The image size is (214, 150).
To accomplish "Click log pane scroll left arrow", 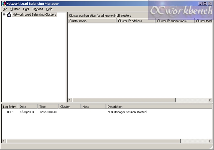I will 4,141.
